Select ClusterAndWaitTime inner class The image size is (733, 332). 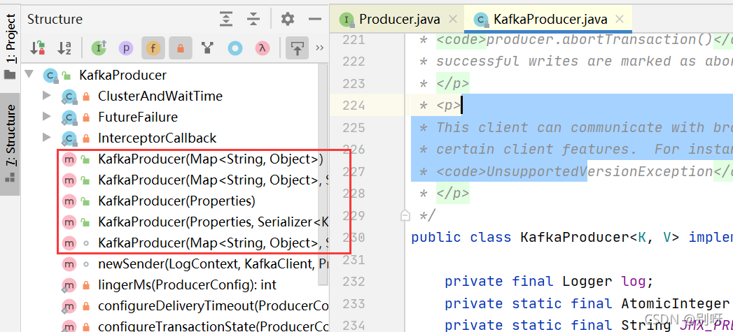(160, 96)
